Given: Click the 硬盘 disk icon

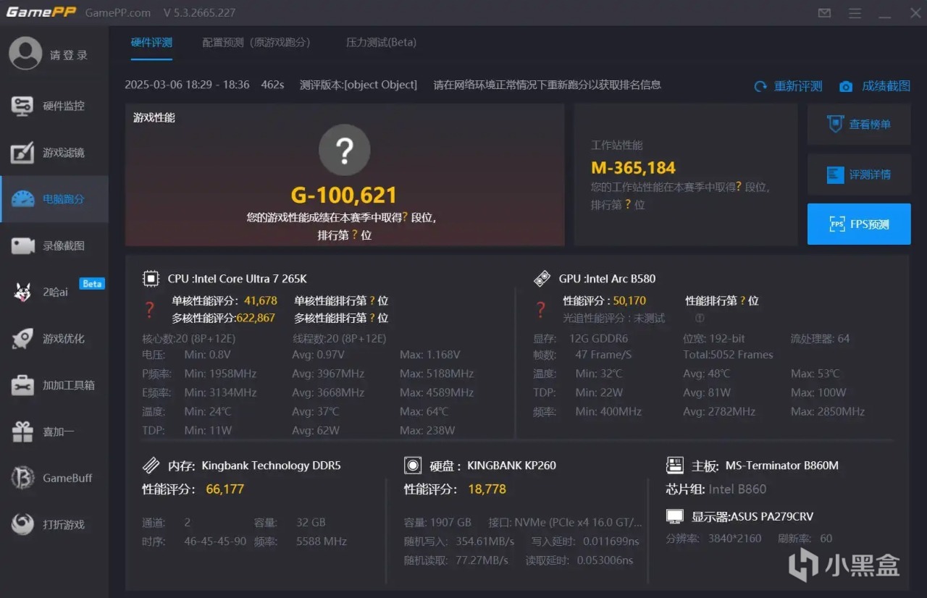Looking at the screenshot, I should coord(413,466).
